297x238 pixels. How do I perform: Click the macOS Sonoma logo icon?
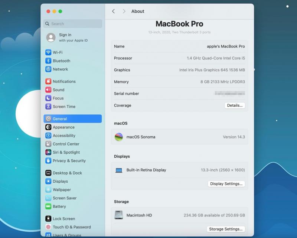[x=119, y=137]
